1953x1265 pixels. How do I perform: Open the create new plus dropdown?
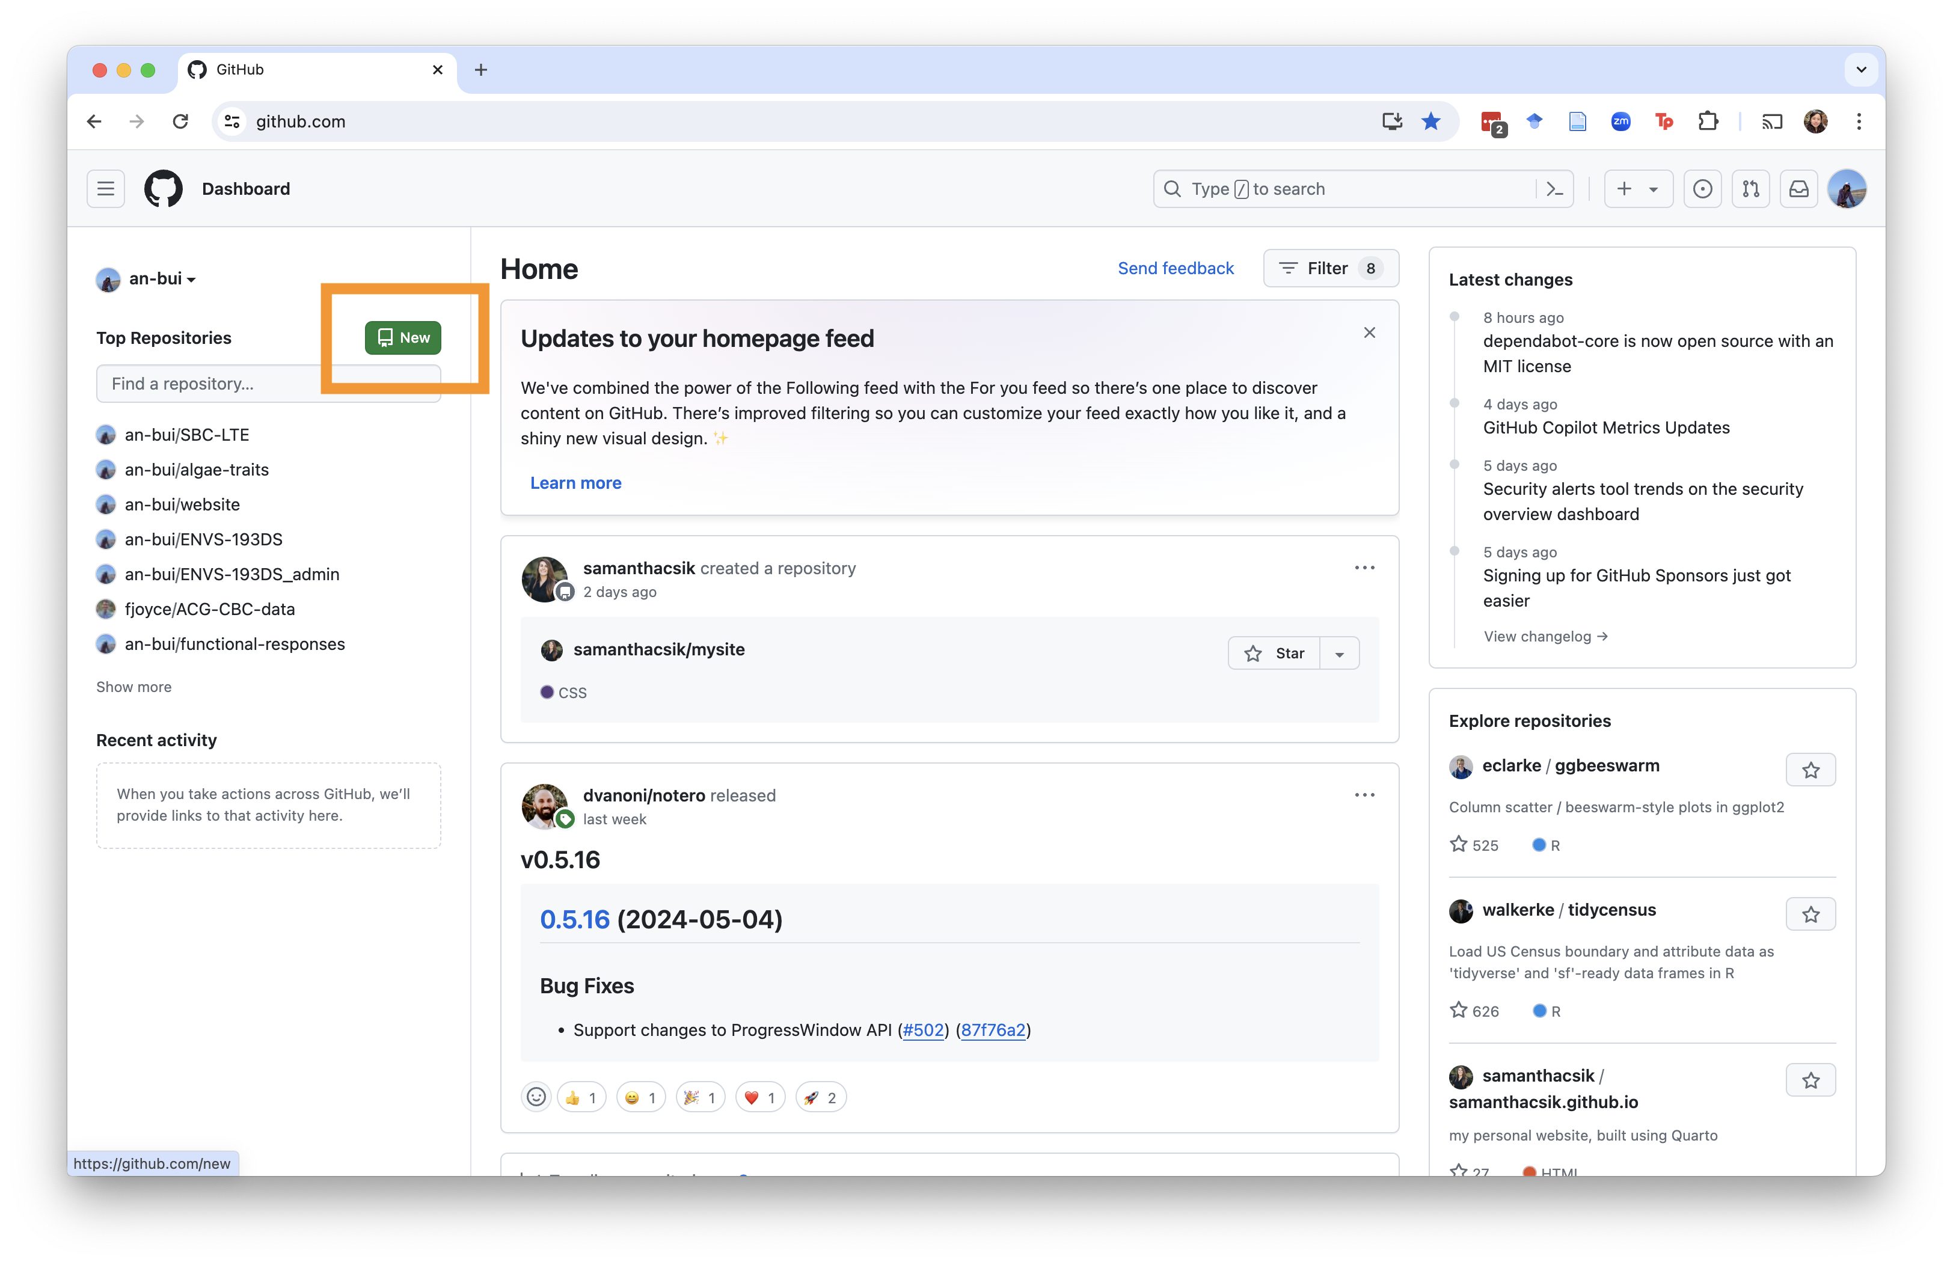tap(1638, 189)
